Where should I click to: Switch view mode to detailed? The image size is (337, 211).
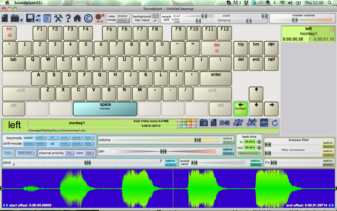point(122,16)
